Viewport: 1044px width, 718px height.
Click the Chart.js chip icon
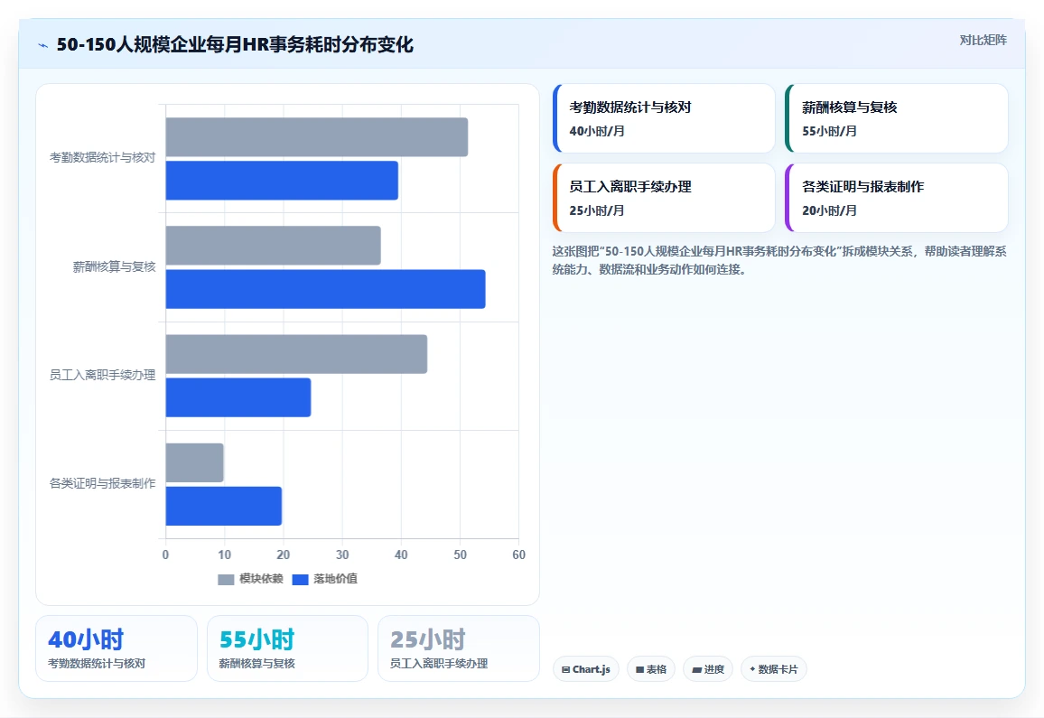pyautogui.click(x=566, y=670)
